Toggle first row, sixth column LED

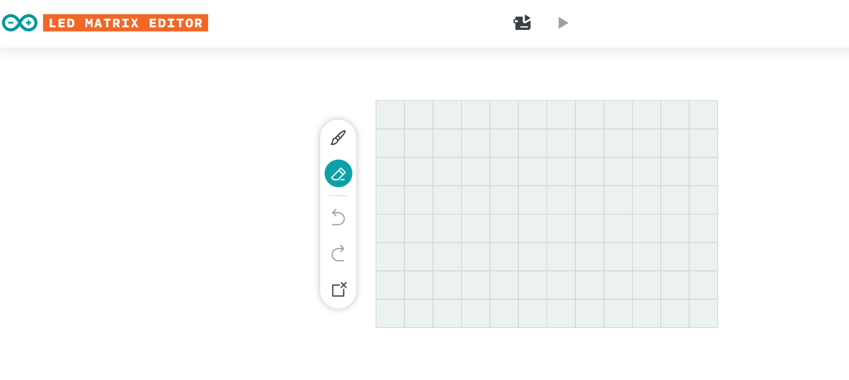(x=533, y=115)
